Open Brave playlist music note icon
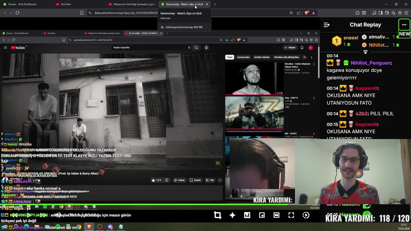411x231 pixels. [374, 13]
